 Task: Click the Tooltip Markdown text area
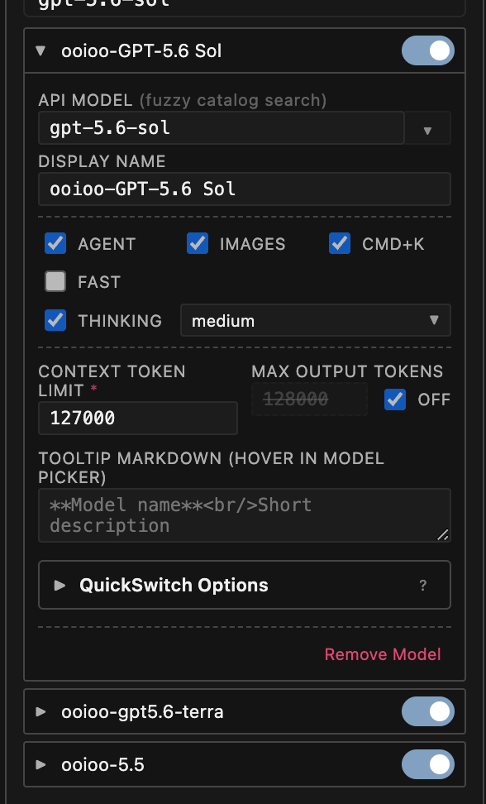(x=245, y=515)
